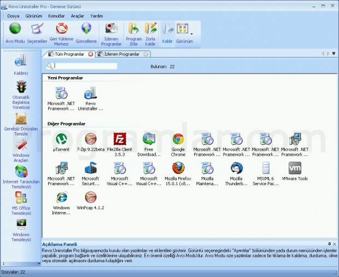Click the Yeni Programlar group header
Screen dimensions: 339x277
[x=65, y=78]
